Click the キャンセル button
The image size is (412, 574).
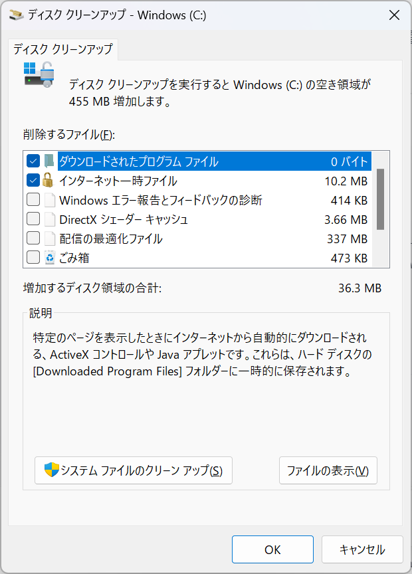tap(362, 549)
